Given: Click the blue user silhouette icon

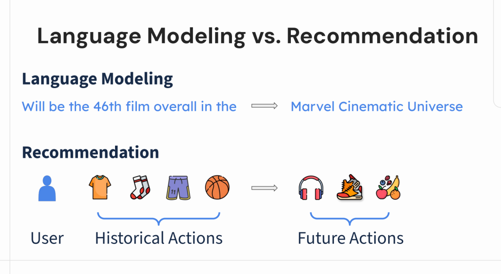Looking at the screenshot, I should 47,188.
